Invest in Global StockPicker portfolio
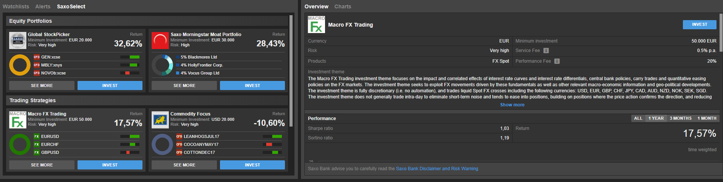The width and height of the screenshot is (723, 182). coord(110,85)
